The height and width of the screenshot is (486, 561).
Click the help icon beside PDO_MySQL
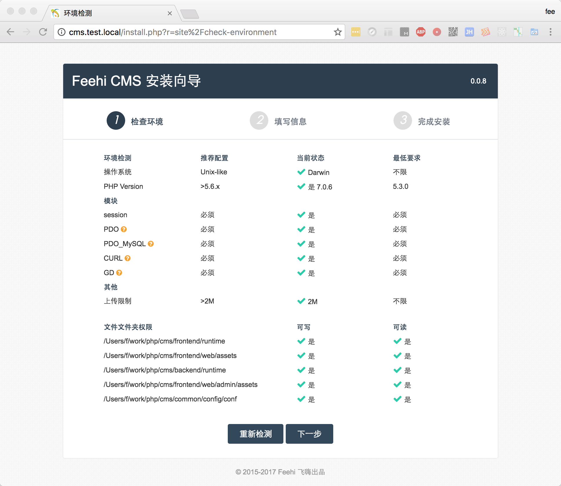(x=151, y=244)
